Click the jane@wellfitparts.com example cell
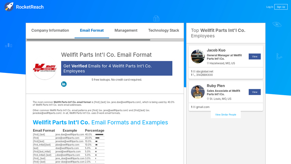Screen dimensions: 291x164 (x=67, y=138)
